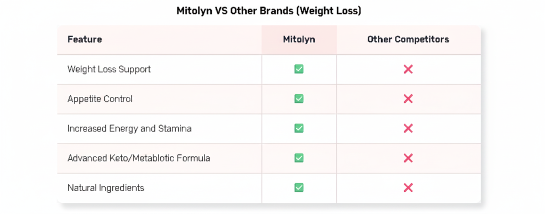Click the green checkmark for Weight Loss Support
Image resolution: width=545 pixels, height=214 pixels.
[x=299, y=69]
